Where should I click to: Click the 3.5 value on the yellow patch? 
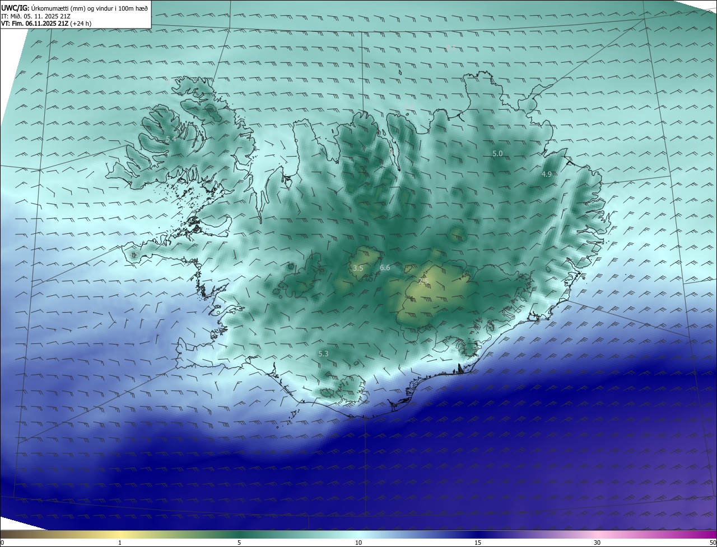[358, 268]
